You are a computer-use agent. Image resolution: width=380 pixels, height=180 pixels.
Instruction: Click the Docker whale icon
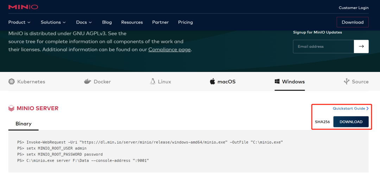coord(88,82)
